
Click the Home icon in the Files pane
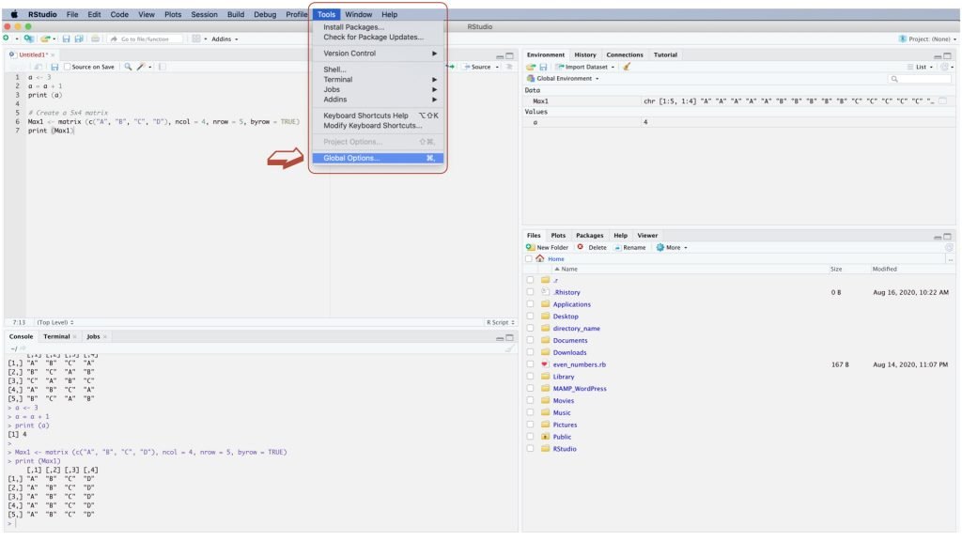coord(540,258)
